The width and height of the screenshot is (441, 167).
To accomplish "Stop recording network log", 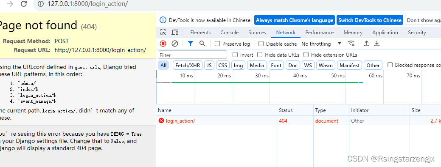I will [x=163, y=44].
